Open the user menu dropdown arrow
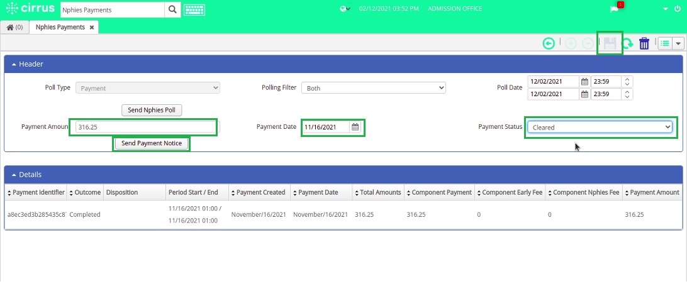This screenshot has width=687, height=301. [666, 9]
